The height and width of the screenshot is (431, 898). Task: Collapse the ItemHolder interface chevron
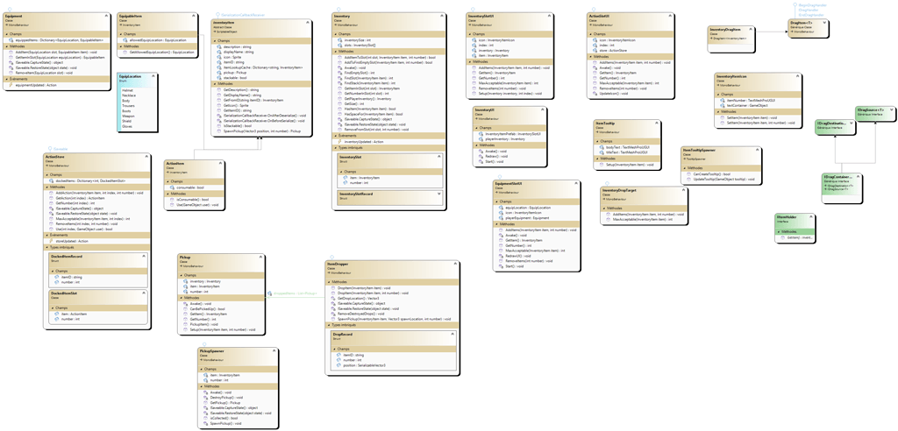coord(811,219)
